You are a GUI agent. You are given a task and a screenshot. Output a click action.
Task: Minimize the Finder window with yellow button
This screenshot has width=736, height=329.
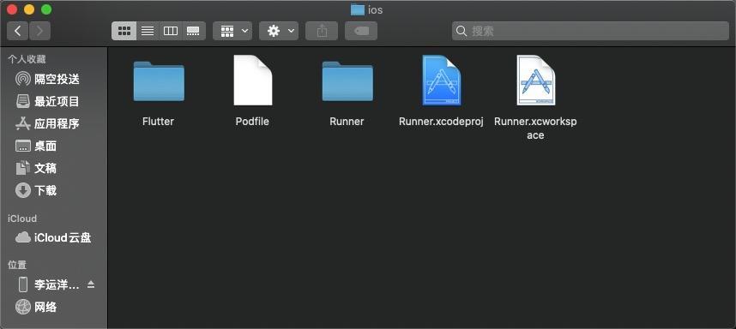tap(29, 9)
